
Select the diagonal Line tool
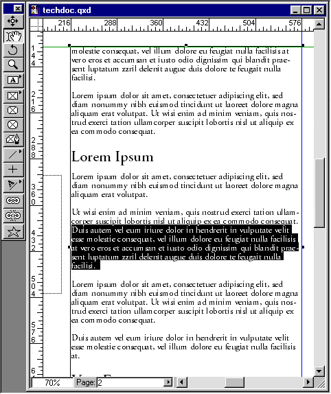13,155
